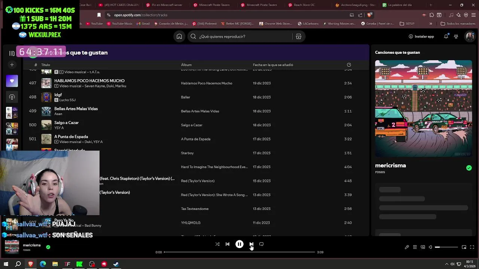
Task: Open the Windows Start menu
Action: point(6,264)
